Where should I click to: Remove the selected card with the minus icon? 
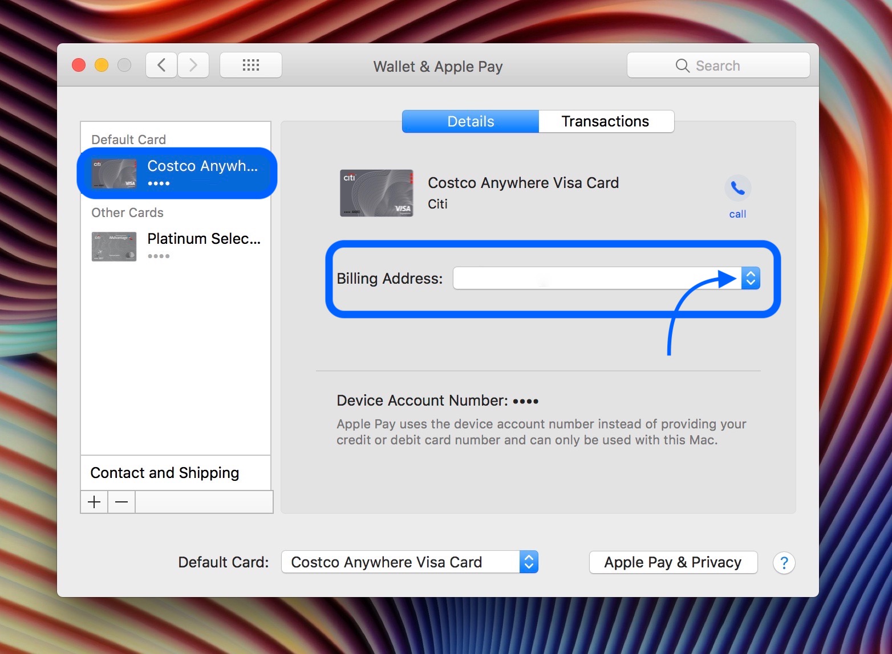(x=121, y=501)
